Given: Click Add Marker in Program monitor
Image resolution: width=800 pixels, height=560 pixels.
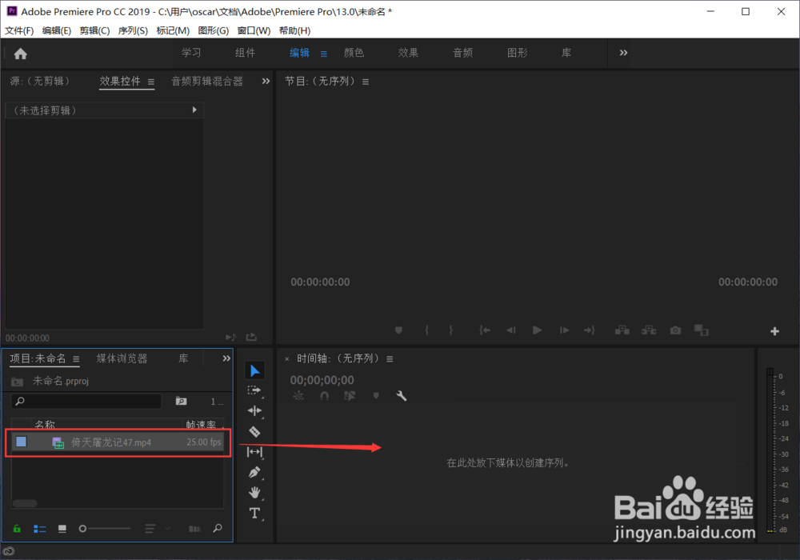Looking at the screenshot, I should (398, 330).
